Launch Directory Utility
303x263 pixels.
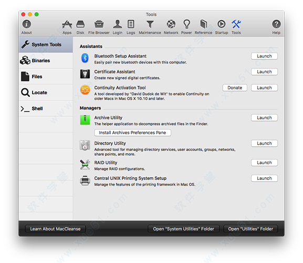click(264, 144)
